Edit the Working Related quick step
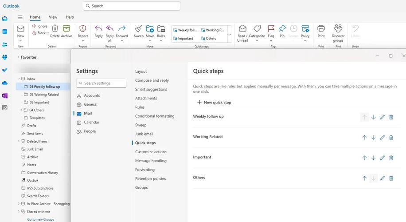The image size is (406, 222). pyautogui.click(x=382, y=138)
